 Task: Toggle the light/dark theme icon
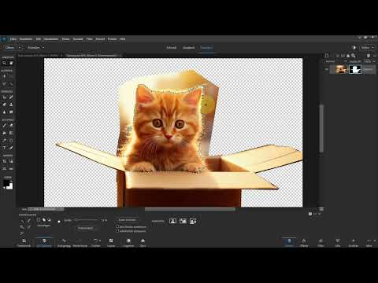[354, 48]
